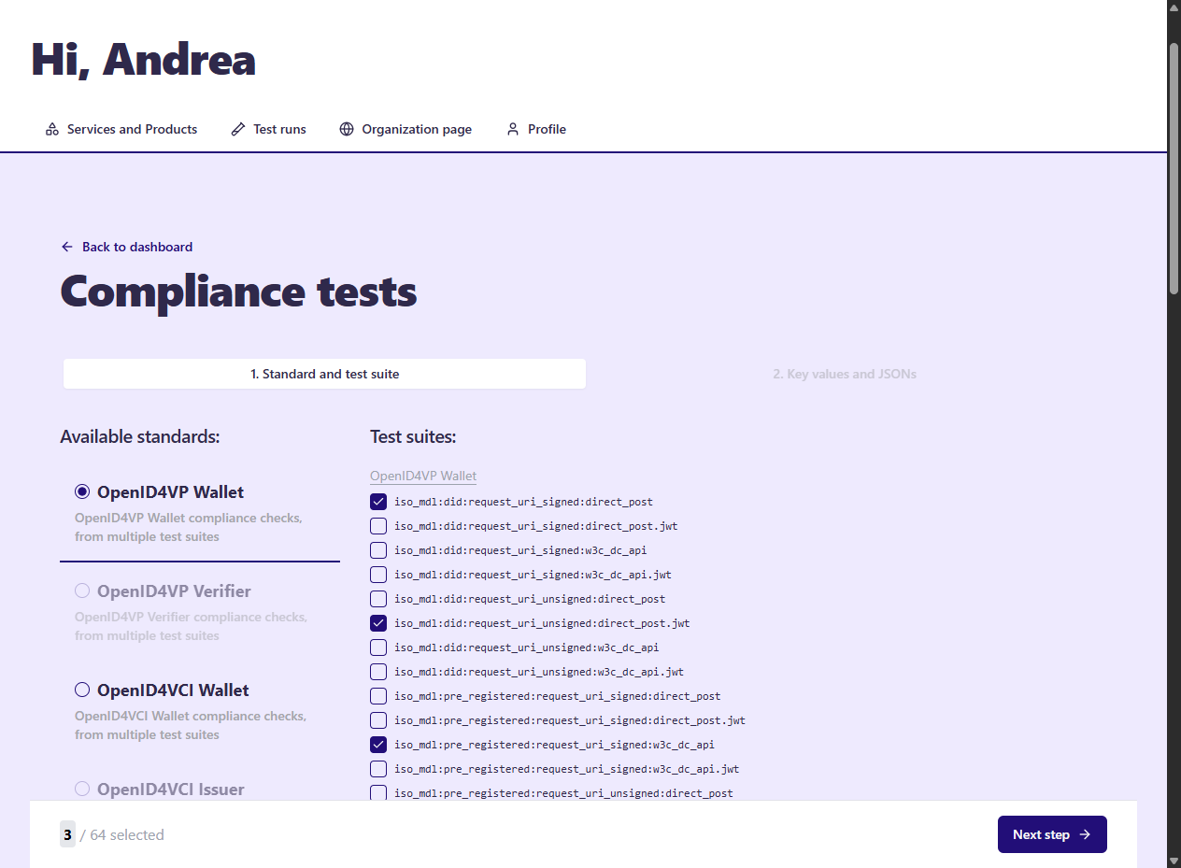The width and height of the screenshot is (1181, 868).
Task: Click the Compliance tests page title
Action: point(238,292)
